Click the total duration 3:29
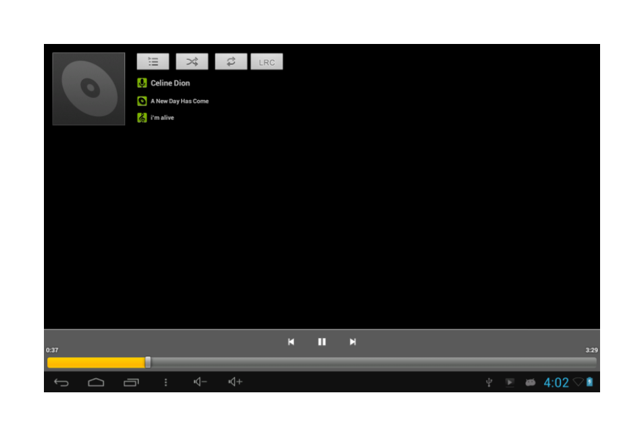Screen dimensions: 644x441 [591, 350]
